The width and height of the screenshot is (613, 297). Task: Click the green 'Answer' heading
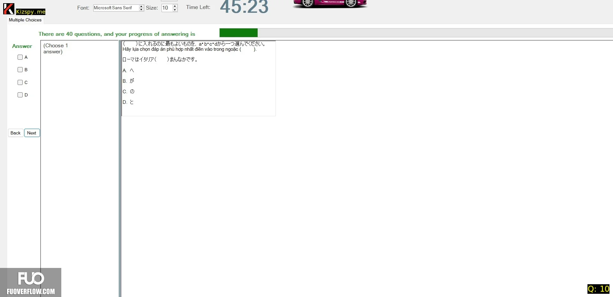(22, 46)
